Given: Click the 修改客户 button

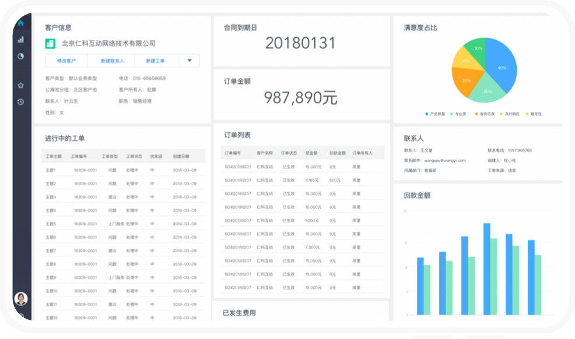Looking at the screenshot, I should (66, 61).
